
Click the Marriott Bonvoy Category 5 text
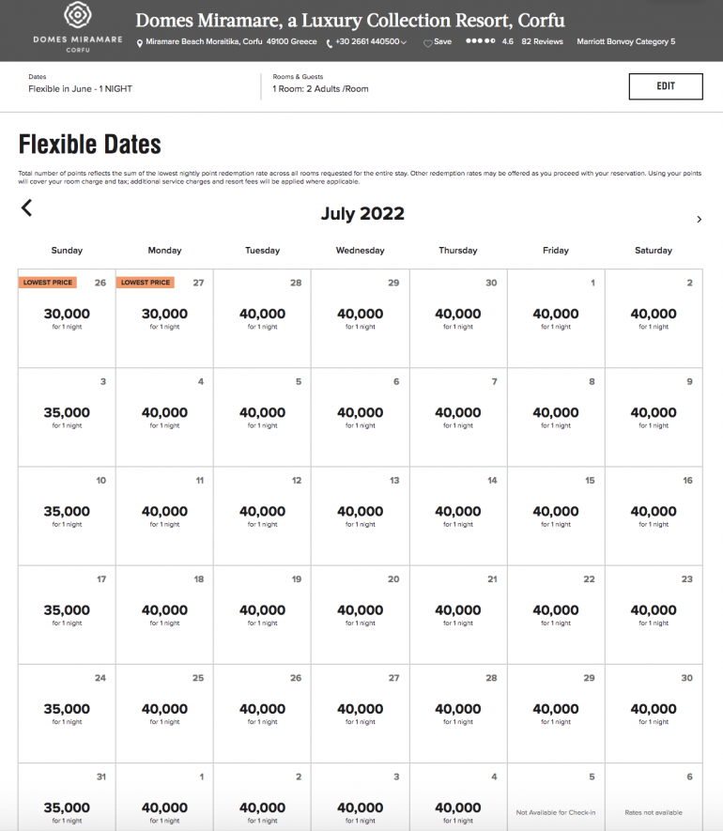(x=625, y=41)
